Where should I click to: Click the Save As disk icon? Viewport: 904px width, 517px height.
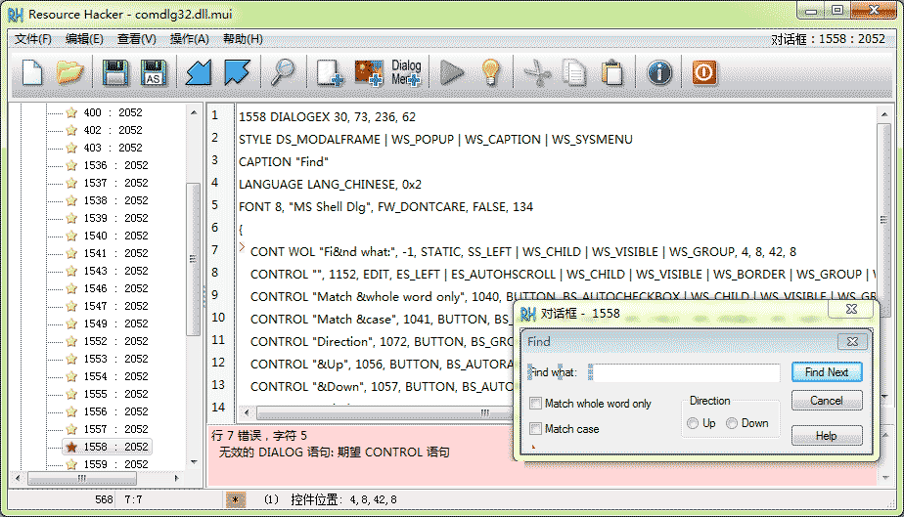tap(154, 72)
